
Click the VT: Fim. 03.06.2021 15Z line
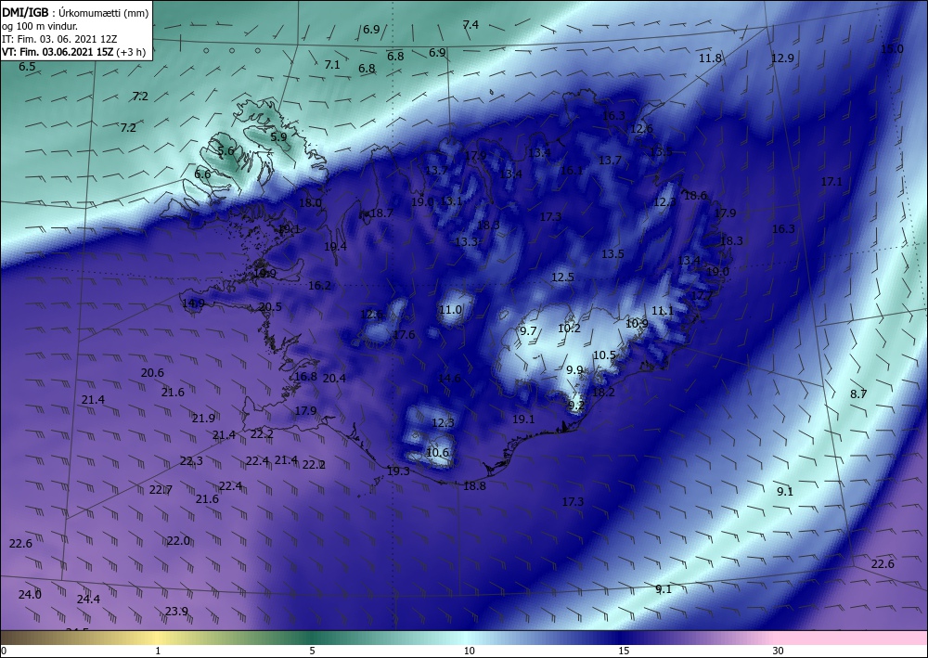(x=58, y=51)
